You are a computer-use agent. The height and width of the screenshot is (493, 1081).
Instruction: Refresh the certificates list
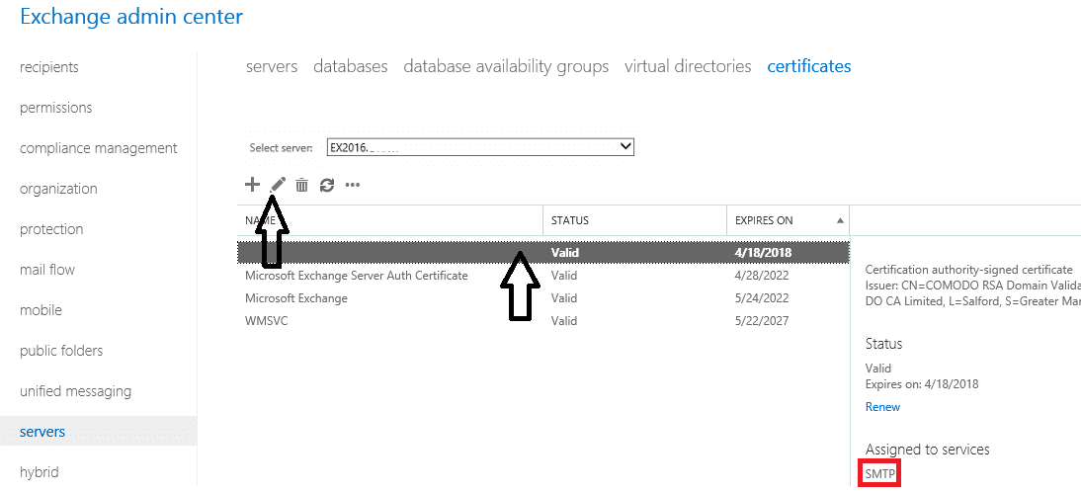tap(327, 185)
